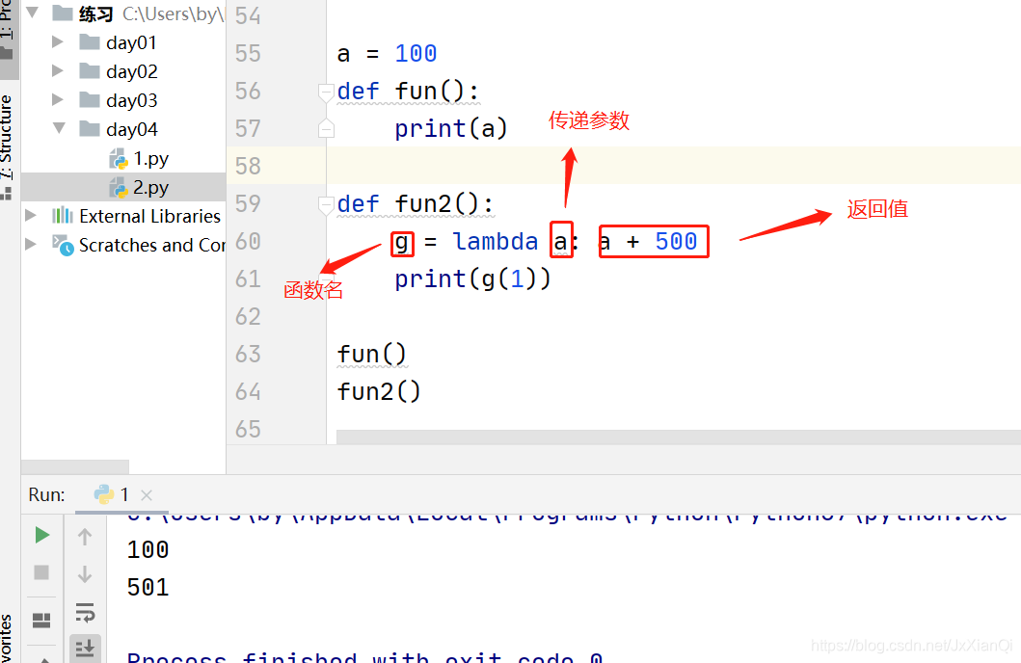Click the number 500 in lambda expression

[x=676, y=241]
